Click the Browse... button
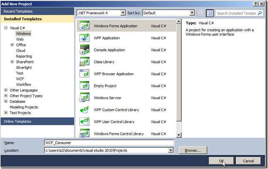Viewport: 268px width, 169px height. click(x=193, y=150)
